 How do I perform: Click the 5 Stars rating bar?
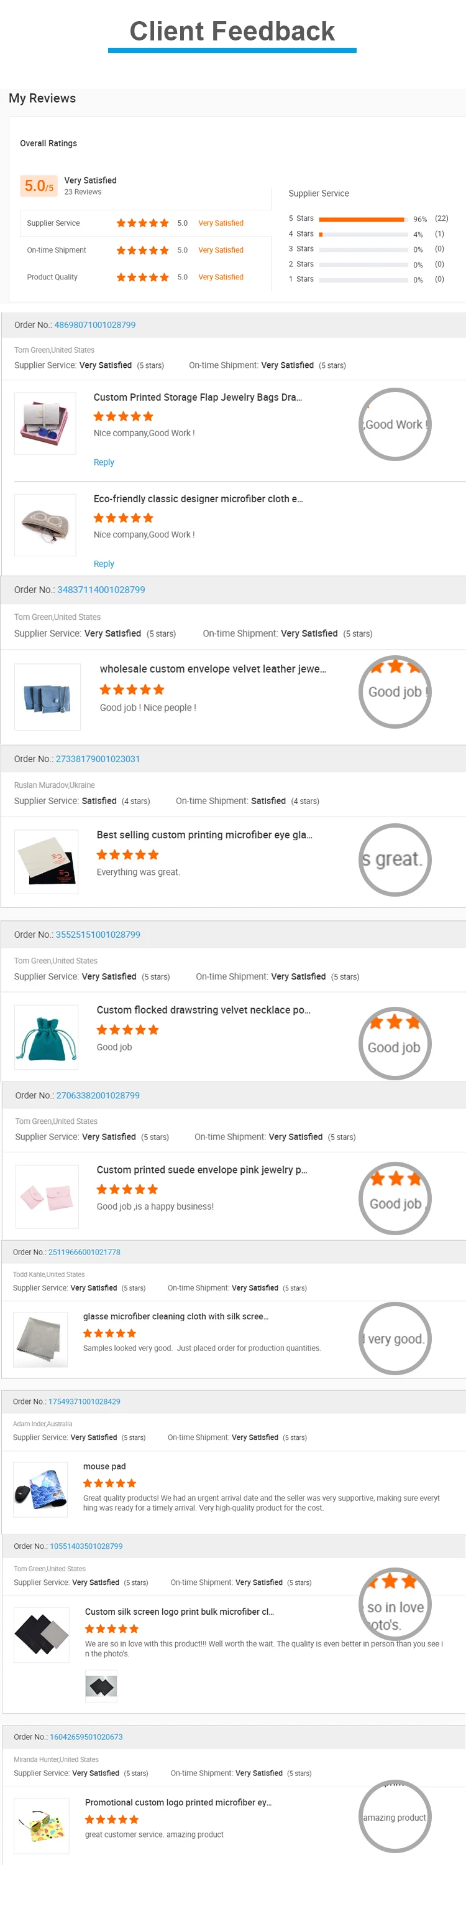click(362, 219)
